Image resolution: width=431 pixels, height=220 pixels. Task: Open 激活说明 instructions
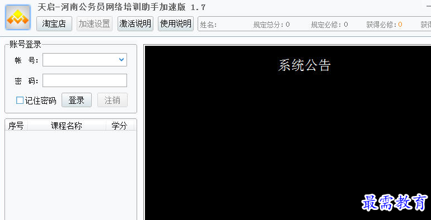tap(135, 23)
